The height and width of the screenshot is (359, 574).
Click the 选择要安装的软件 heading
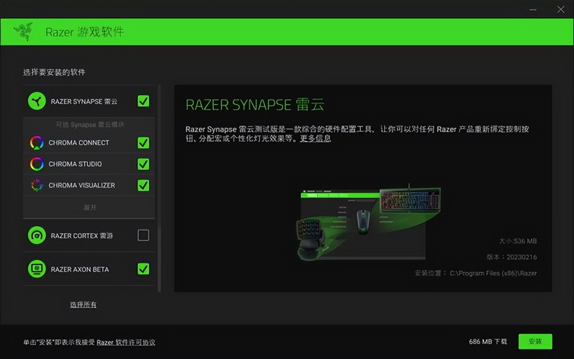tap(54, 72)
